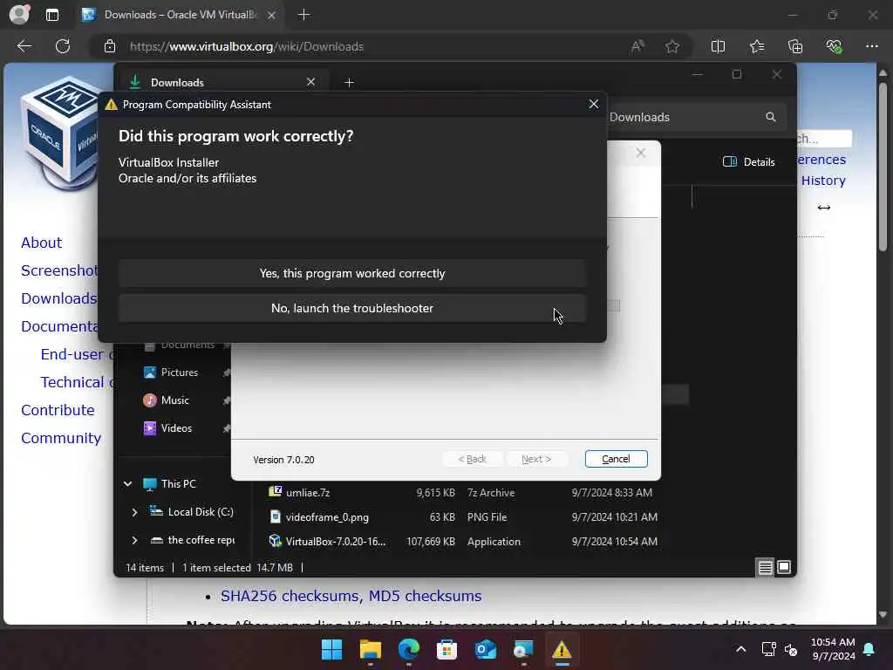Switch Explorer to details view icon
The width and height of the screenshot is (893, 670).
coord(765,567)
